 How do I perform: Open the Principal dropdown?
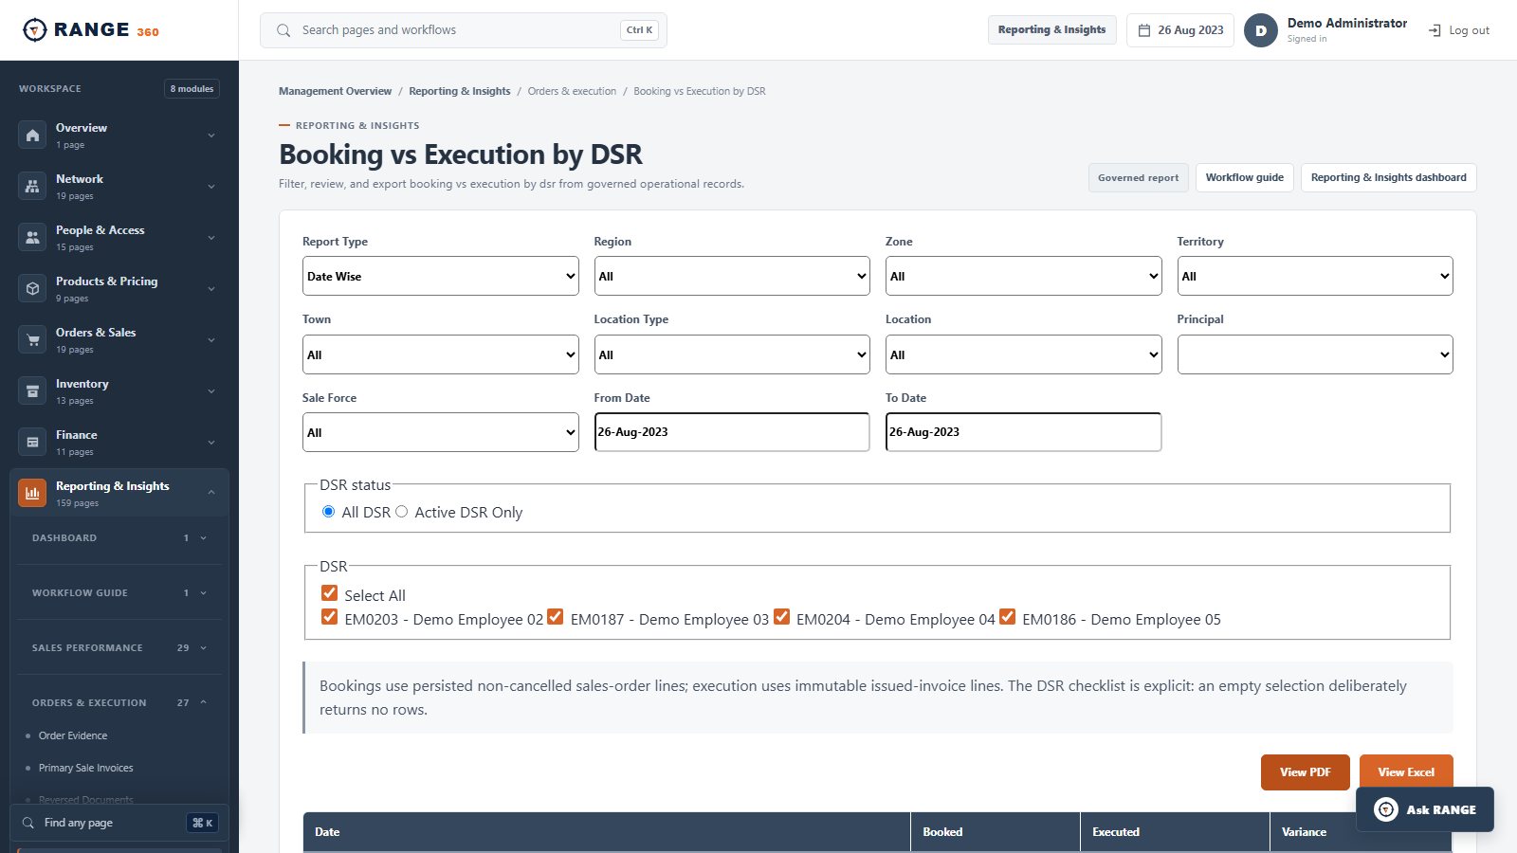(x=1315, y=354)
